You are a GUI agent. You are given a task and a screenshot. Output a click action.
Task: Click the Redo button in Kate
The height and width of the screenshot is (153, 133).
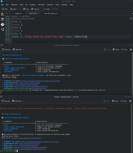click(55, 9)
